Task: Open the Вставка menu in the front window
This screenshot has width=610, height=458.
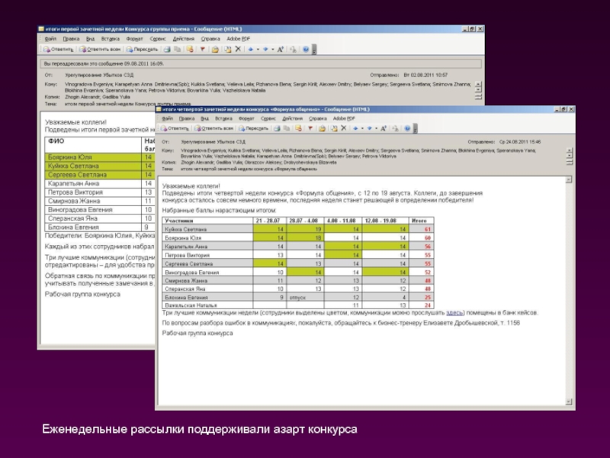Action: (x=223, y=118)
